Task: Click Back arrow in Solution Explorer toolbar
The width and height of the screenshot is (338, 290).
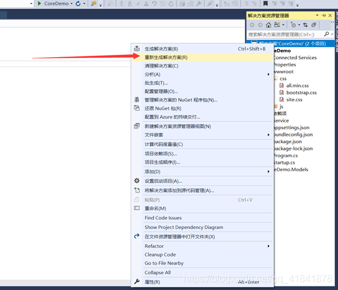Action: (252, 25)
